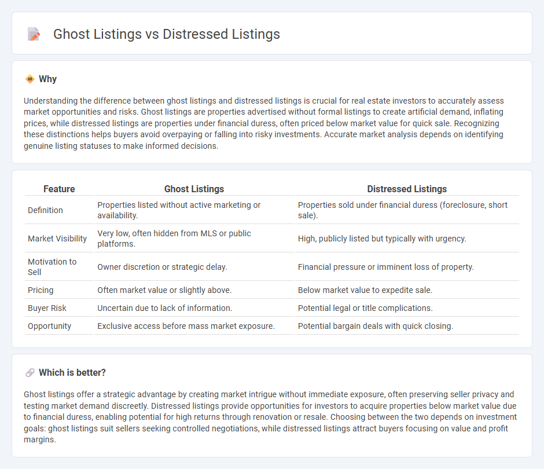Click cell 'Exclusive access before mass market exposure'
The height and width of the screenshot is (469, 544).
[194, 326]
